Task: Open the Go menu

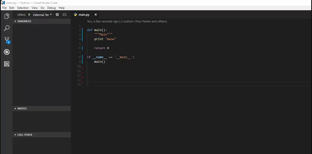Action: click(43, 8)
